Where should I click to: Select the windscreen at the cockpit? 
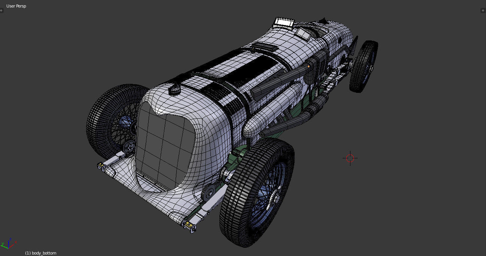coord(285,21)
